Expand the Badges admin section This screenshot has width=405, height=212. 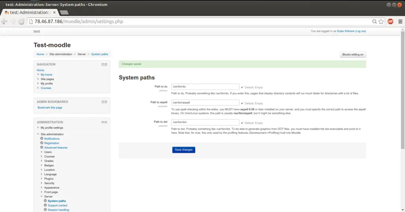42,165
